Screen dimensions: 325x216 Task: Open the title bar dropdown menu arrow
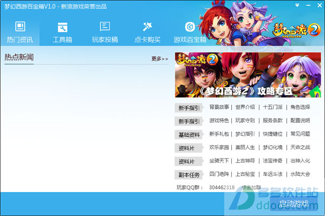click(x=297, y=5)
